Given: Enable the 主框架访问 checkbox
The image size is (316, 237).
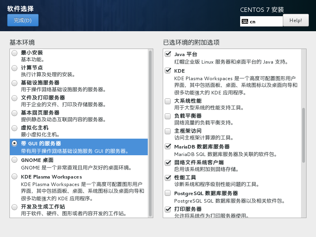Looking at the screenshot, I should [x=168, y=131].
